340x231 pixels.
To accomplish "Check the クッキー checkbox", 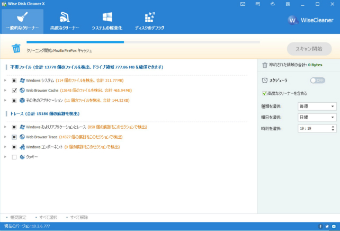I will tap(14, 157).
